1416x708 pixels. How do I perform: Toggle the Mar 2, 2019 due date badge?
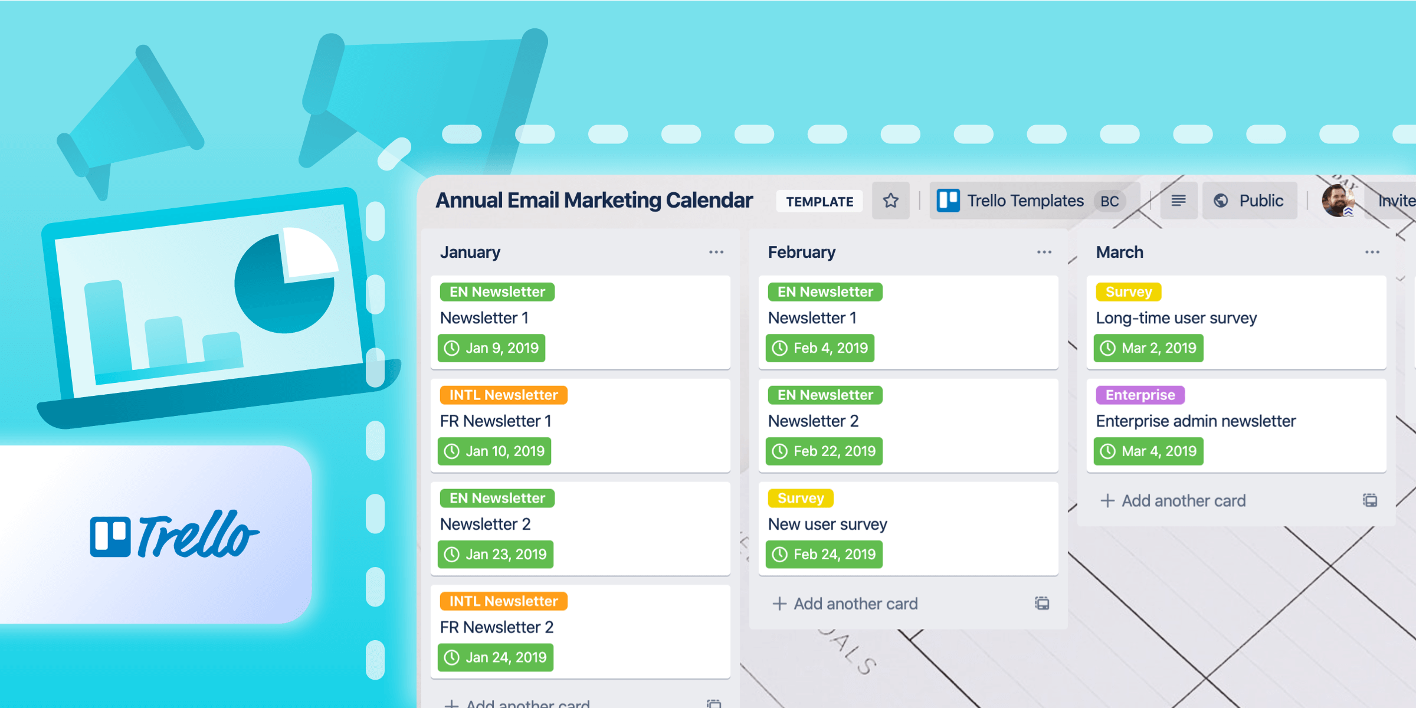1148,348
